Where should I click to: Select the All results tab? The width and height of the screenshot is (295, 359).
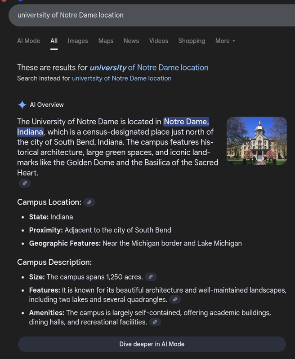pyautogui.click(x=54, y=41)
